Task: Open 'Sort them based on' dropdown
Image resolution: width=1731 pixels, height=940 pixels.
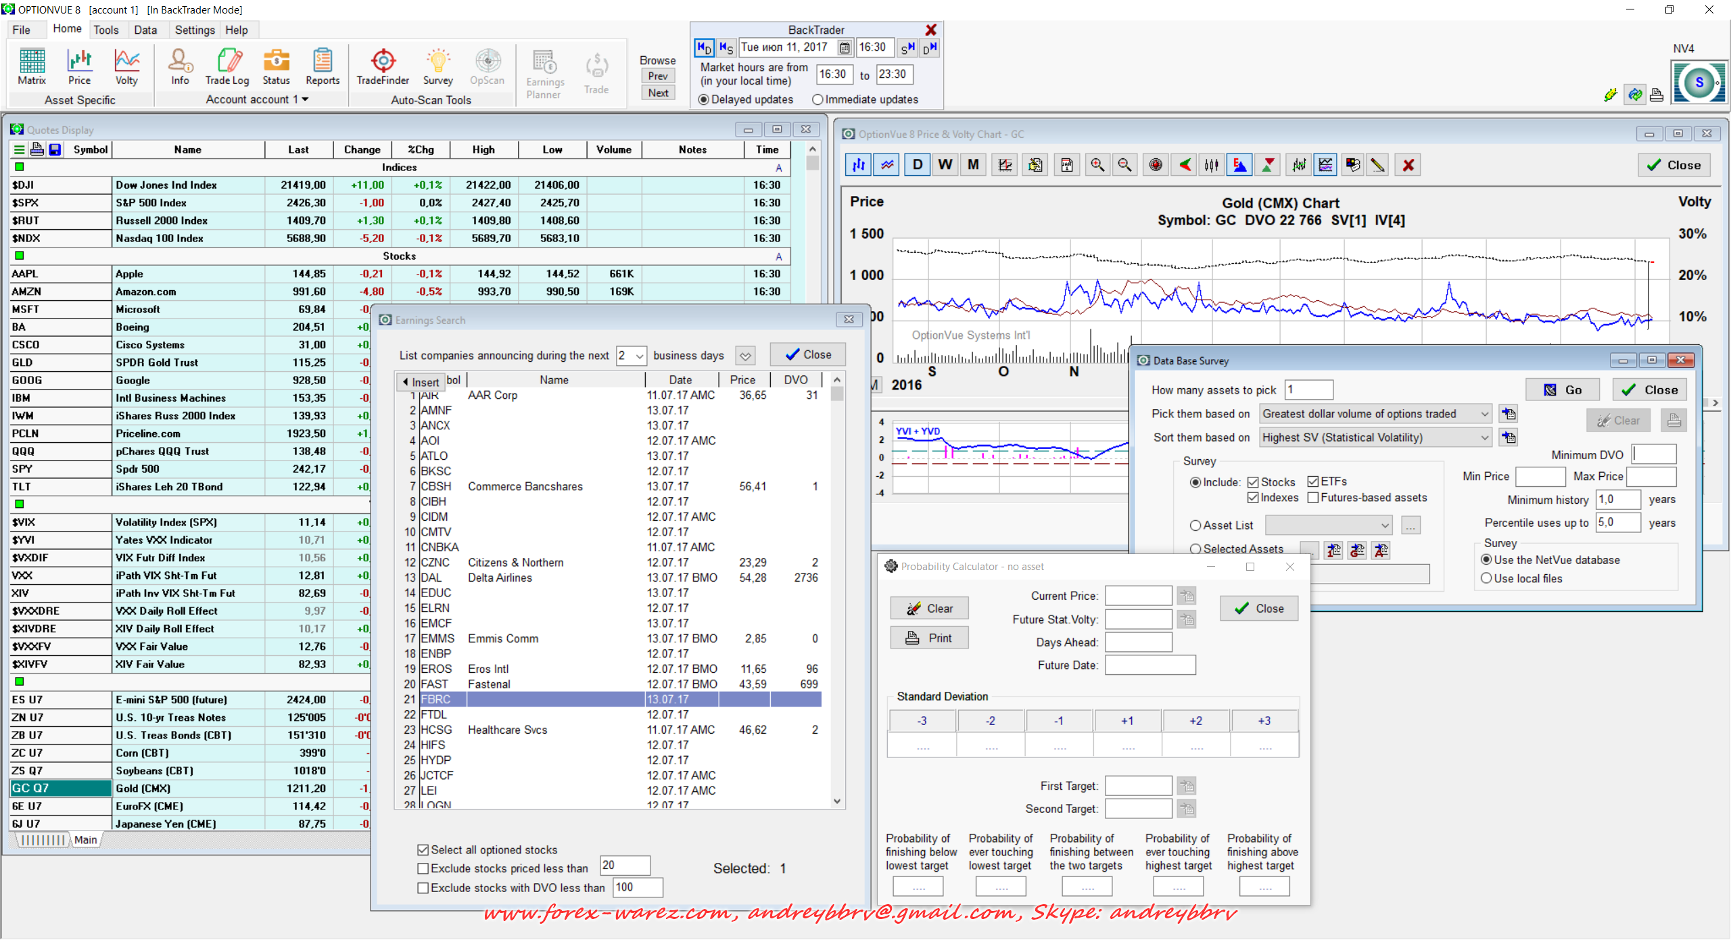Action: coord(1484,438)
